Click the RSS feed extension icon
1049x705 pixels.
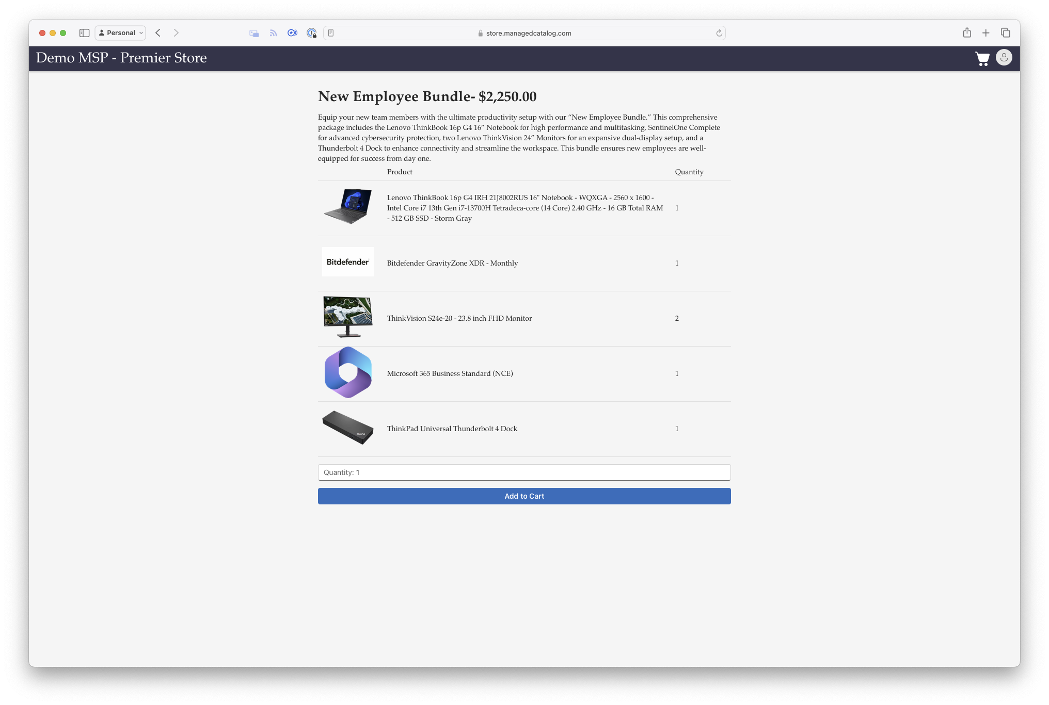pyautogui.click(x=273, y=33)
